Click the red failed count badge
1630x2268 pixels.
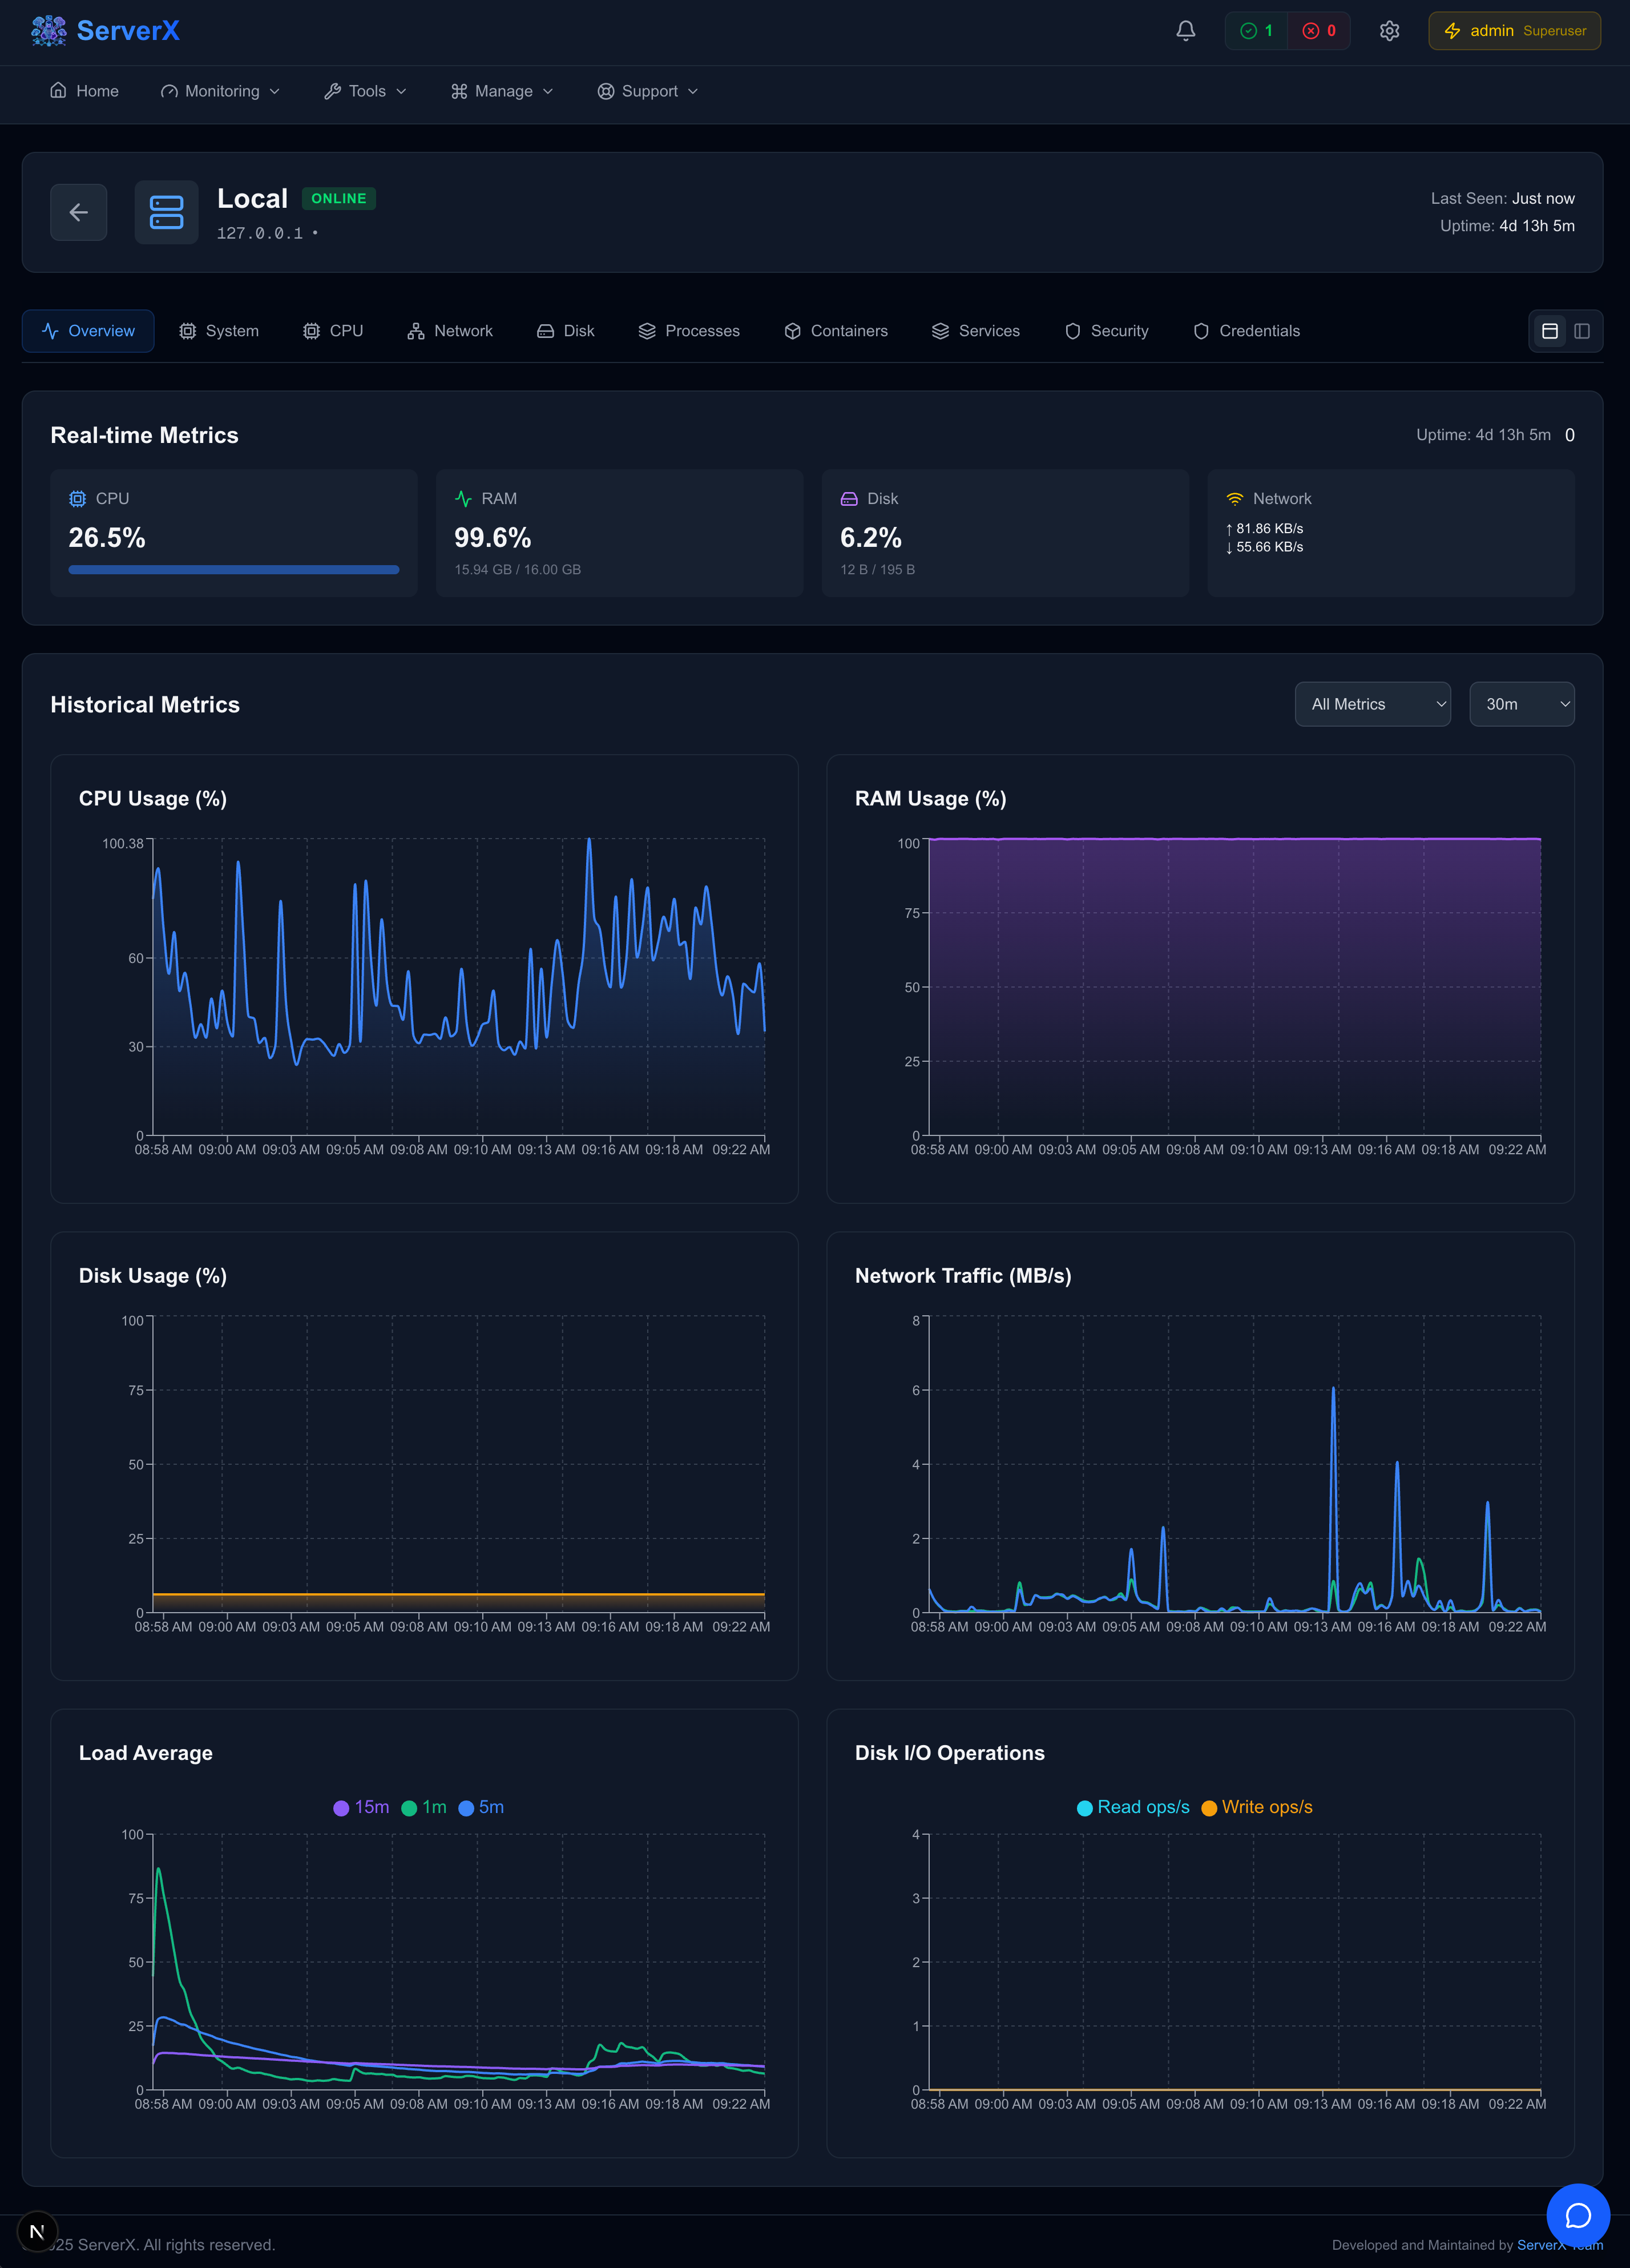(x=1319, y=31)
